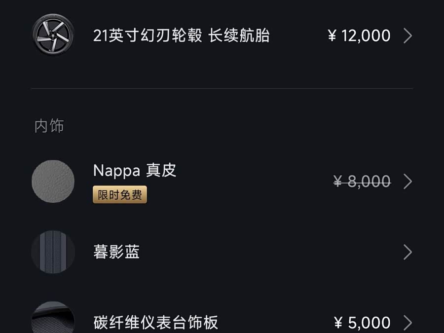Click the ¥ 5,000 carbon fiber price
444x333 pixels.
(x=362, y=323)
